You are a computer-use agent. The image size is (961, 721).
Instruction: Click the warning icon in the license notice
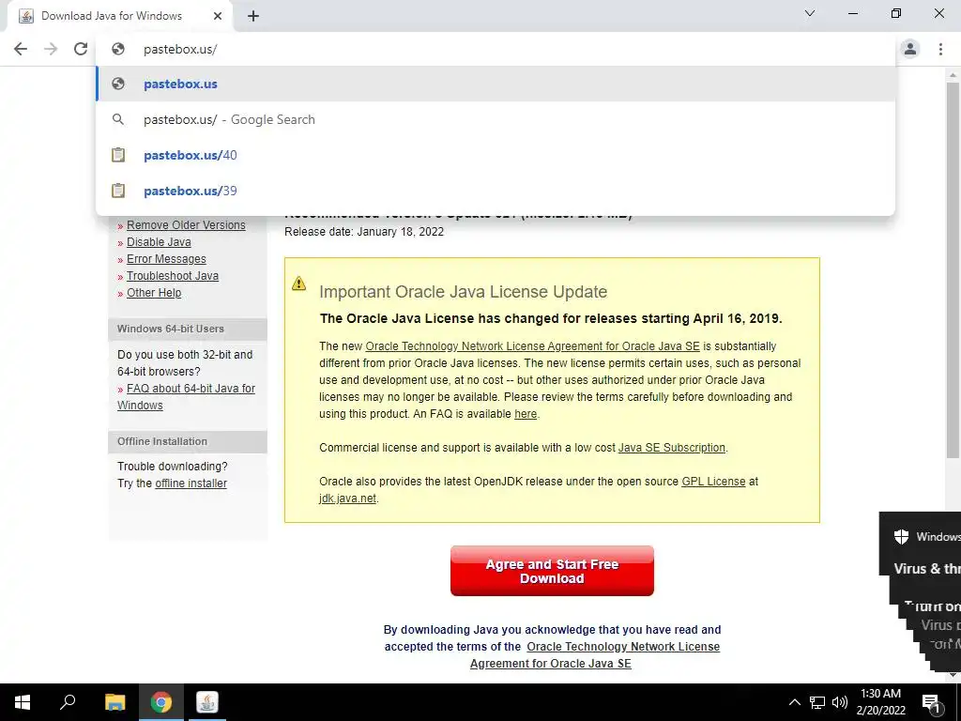tap(298, 284)
